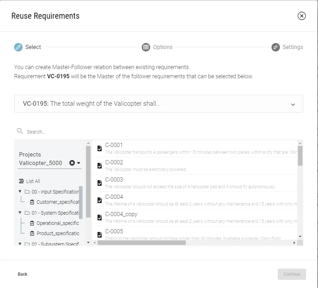Clear the selected Valicopter_5000 project
This screenshot has height=288, width=318.
click(72, 163)
